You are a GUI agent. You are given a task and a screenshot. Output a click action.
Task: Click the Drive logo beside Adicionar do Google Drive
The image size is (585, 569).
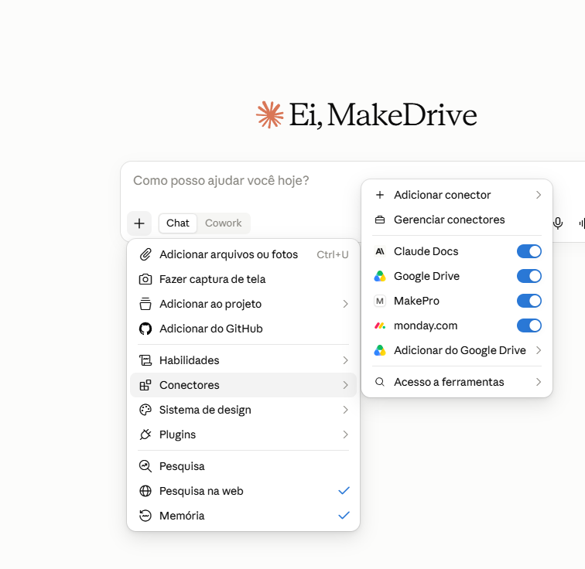(380, 350)
